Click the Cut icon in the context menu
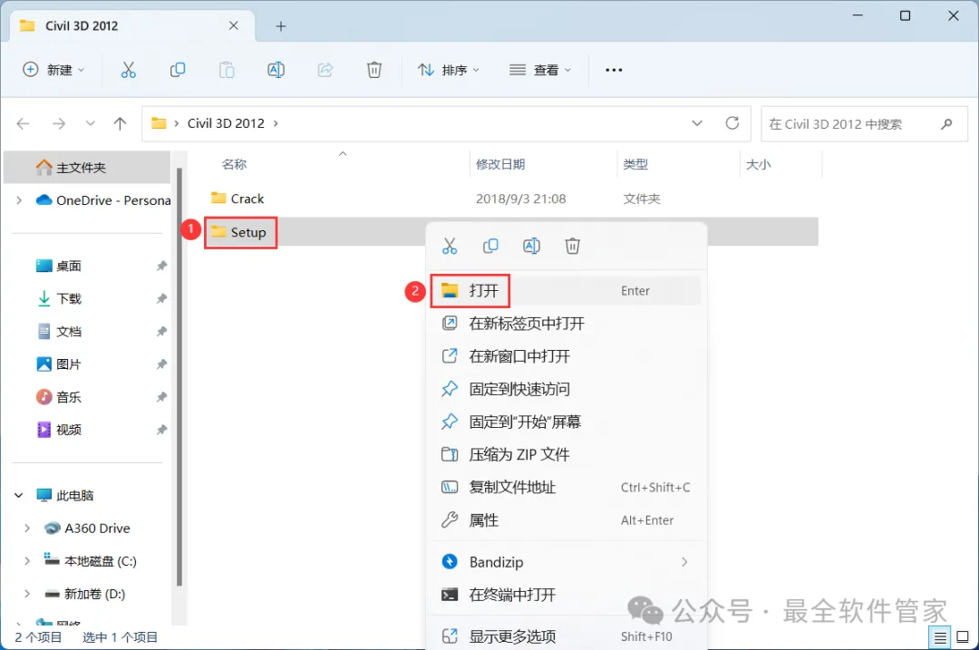The height and width of the screenshot is (650, 979). [x=450, y=246]
